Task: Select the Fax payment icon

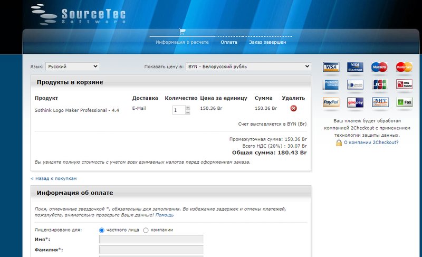Action: coord(405,102)
